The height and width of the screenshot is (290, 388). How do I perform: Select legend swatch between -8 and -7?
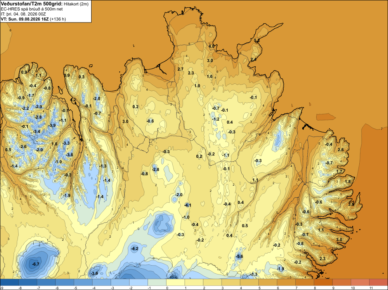28,282
